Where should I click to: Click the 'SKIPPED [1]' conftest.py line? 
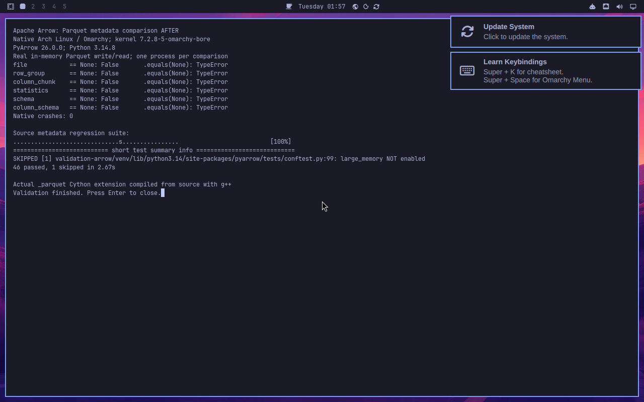[x=219, y=159]
